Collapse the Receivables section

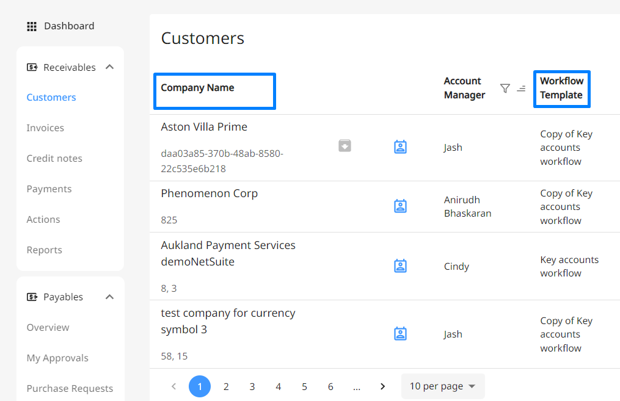point(109,67)
